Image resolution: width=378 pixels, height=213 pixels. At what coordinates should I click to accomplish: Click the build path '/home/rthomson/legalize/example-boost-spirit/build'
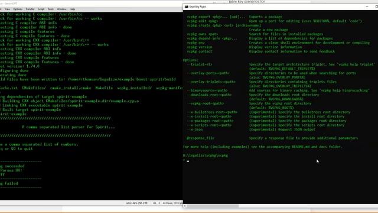pos(122,79)
